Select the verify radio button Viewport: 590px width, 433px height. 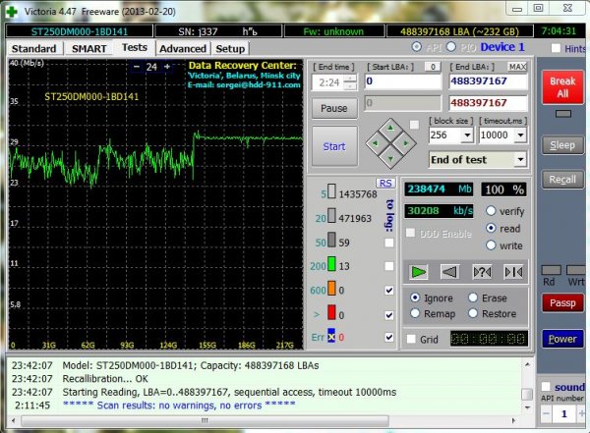(491, 211)
